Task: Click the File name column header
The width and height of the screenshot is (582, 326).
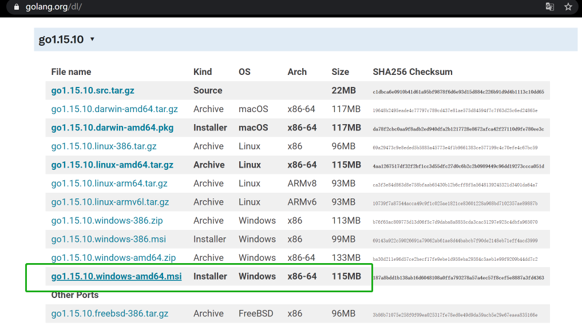Action: 71,72
